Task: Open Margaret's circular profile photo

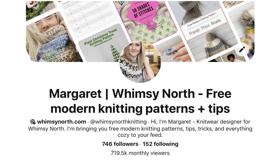Action: point(140,62)
